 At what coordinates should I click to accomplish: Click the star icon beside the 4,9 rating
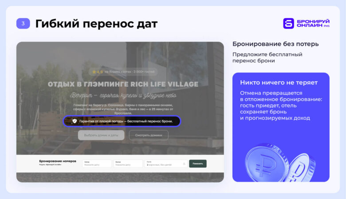click(94, 72)
